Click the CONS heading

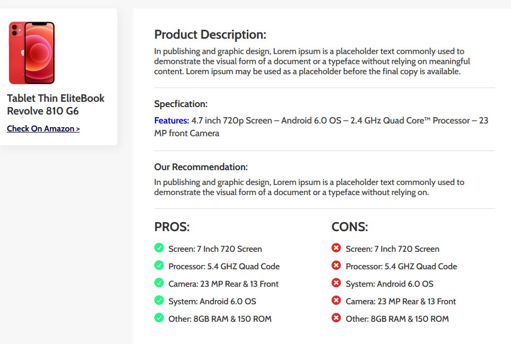pyautogui.click(x=350, y=227)
